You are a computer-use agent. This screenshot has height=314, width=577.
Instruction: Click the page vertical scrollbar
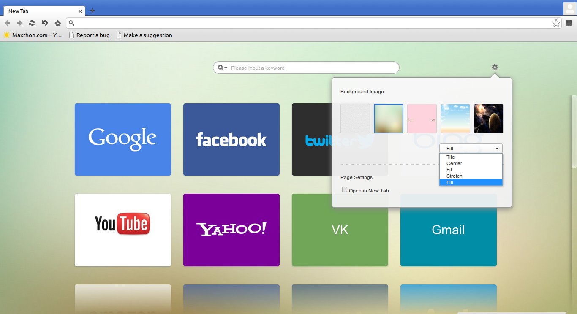(574, 131)
